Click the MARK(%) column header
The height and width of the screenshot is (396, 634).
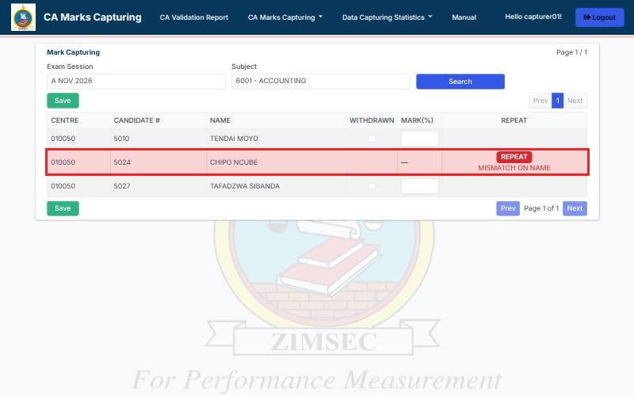click(x=417, y=120)
